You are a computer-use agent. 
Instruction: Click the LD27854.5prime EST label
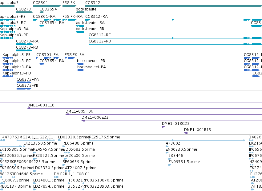49,186
